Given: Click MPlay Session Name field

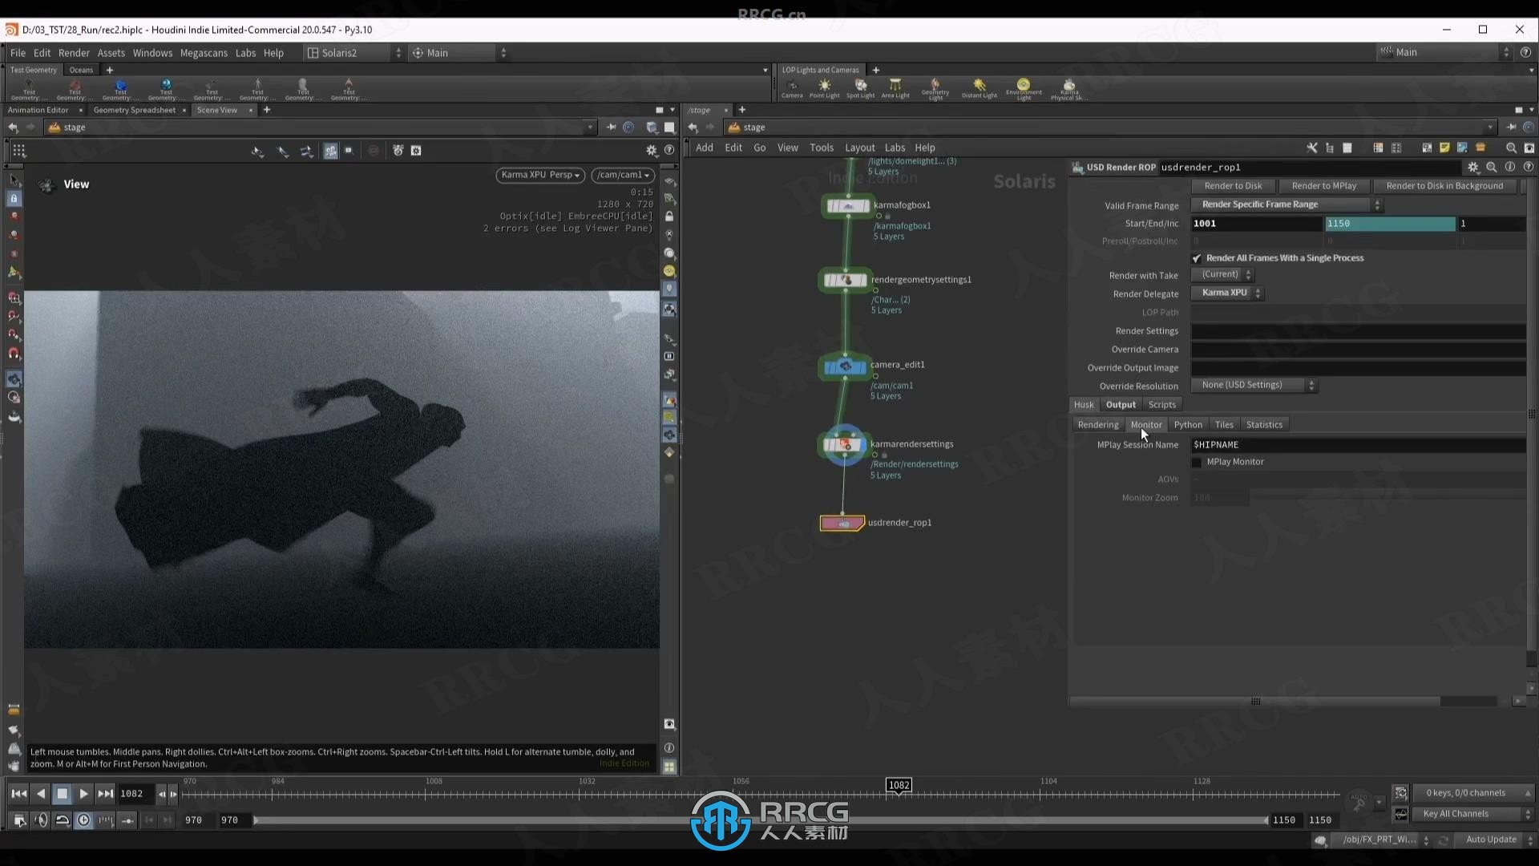Looking at the screenshot, I should (x=1358, y=445).
